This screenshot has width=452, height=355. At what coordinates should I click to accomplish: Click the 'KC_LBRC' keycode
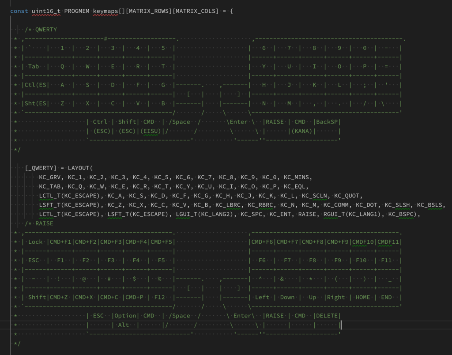[228, 205]
